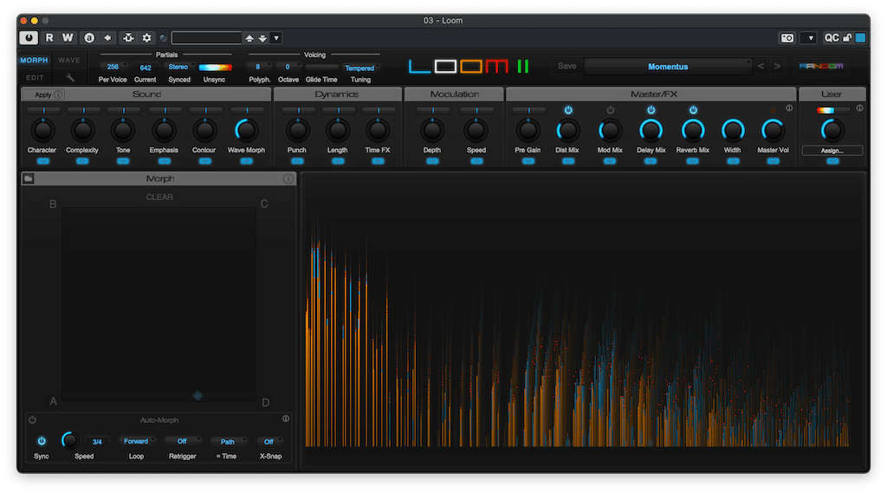Toggle the Dist Mix power switch
887x493 pixels.
[x=568, y=110]
